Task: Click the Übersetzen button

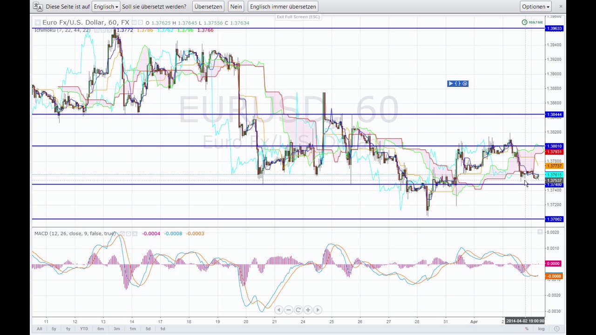Action: pos(208,7)
